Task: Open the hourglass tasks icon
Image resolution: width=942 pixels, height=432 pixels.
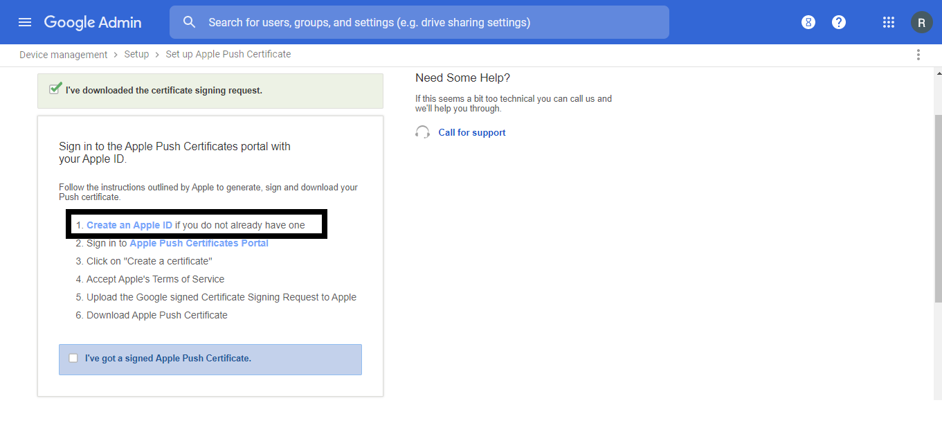Action: coord(808,22)
